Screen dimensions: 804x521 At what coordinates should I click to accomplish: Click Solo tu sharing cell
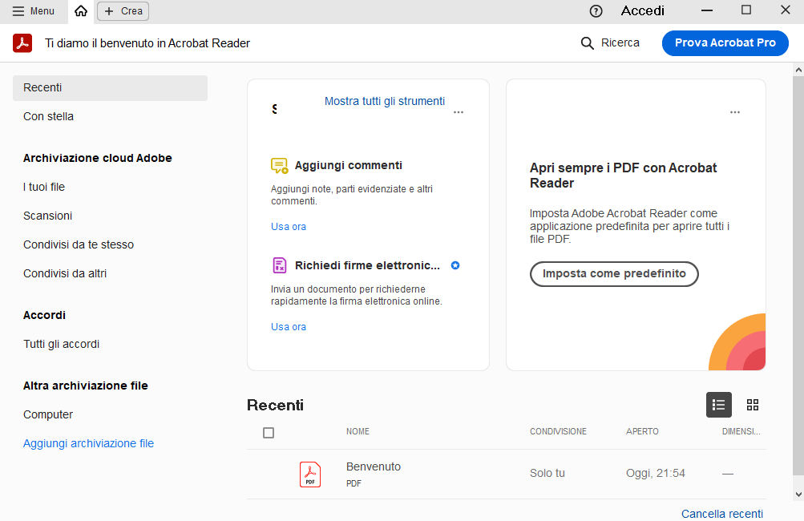click(x=547, y=474)
